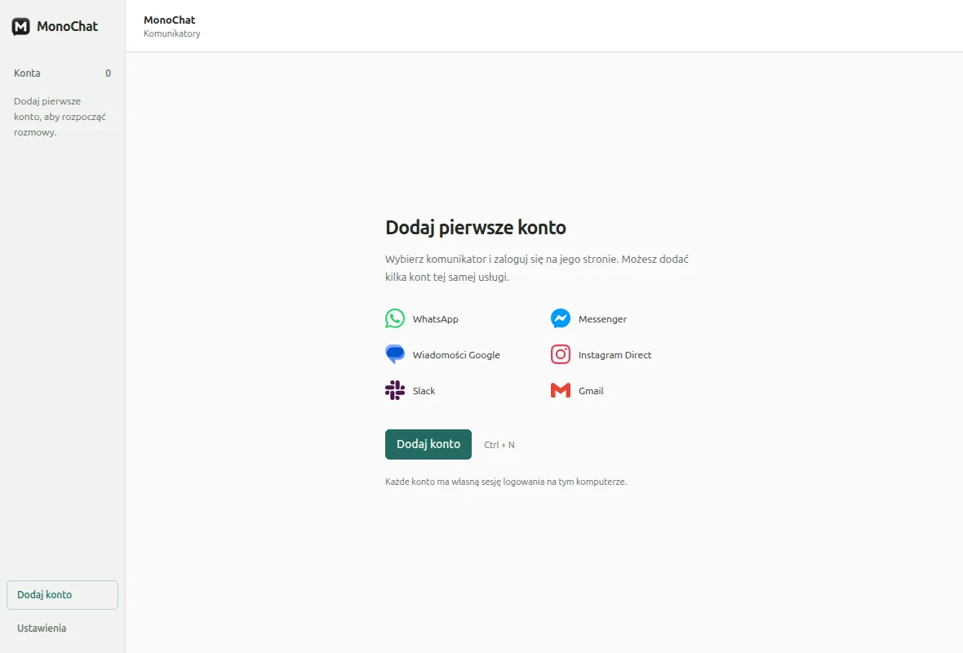Open Ustawienia in the sidebar

(x=42, y=628)
